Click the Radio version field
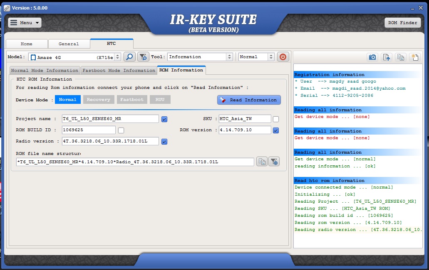The image size is (429, 270). (x=110, y=141)
